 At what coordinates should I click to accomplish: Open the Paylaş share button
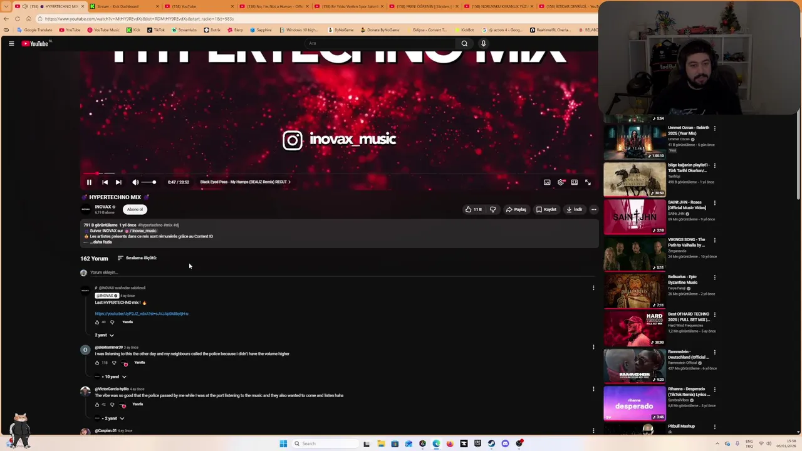516,210
